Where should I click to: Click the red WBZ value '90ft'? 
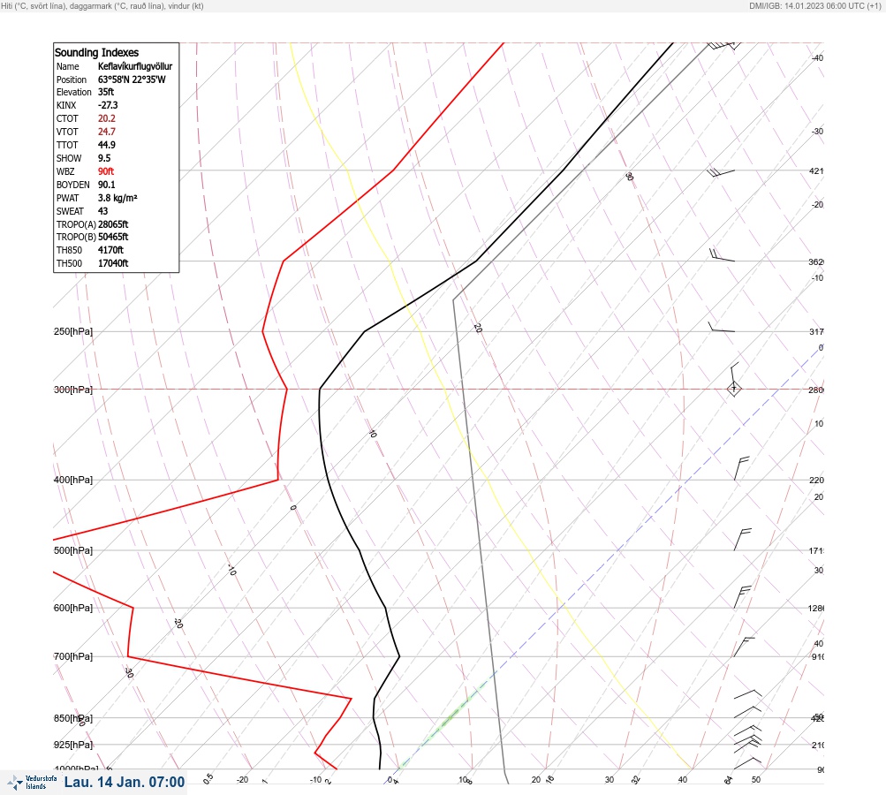[x=106, y=171]
